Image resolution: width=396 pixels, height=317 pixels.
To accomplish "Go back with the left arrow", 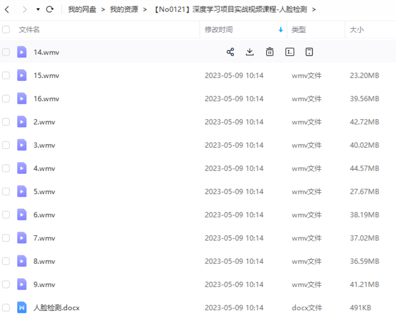I will 7,9.
